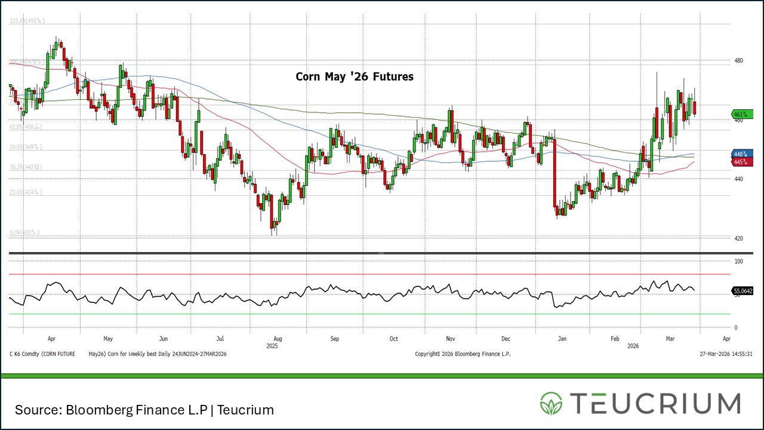Click the 61.8% Fibonacci level label
764x430 pixels.
click(x=25, y=127)
